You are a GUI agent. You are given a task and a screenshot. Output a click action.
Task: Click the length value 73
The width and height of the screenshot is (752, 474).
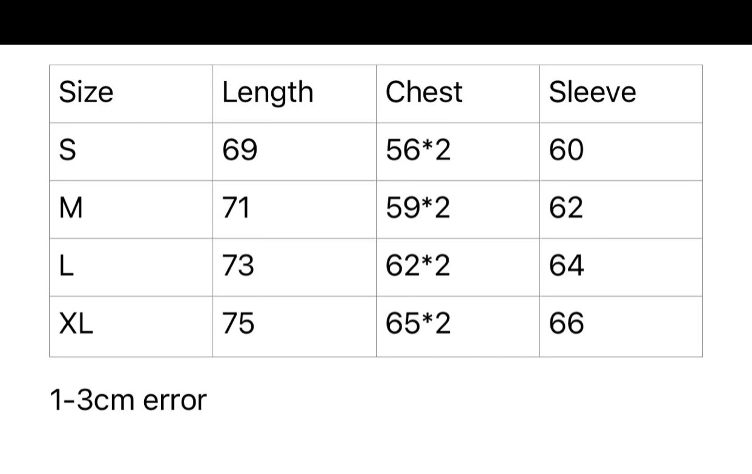coord(239,266)
